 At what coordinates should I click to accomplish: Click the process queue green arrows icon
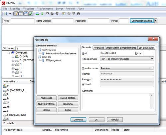(x=42, y=14)
